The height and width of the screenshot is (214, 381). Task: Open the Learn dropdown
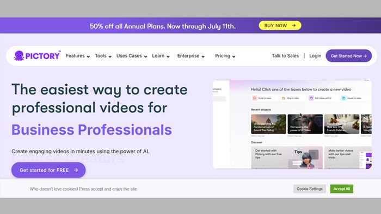click(161, 56)
